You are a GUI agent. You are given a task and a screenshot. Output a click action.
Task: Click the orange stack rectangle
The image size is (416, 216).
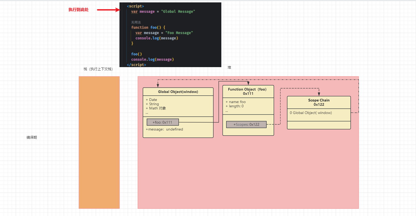click(x=99, y=142)
